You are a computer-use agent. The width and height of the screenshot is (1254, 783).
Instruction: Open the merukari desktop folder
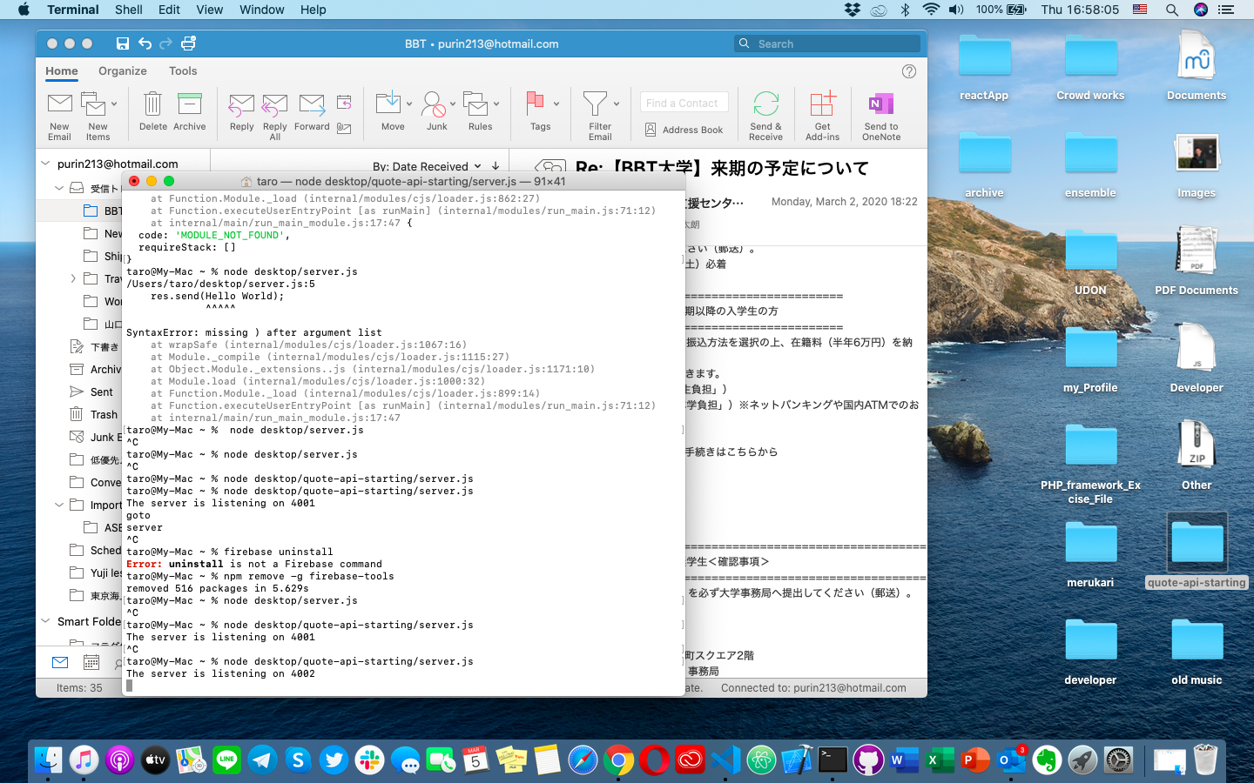[1090, 554]
